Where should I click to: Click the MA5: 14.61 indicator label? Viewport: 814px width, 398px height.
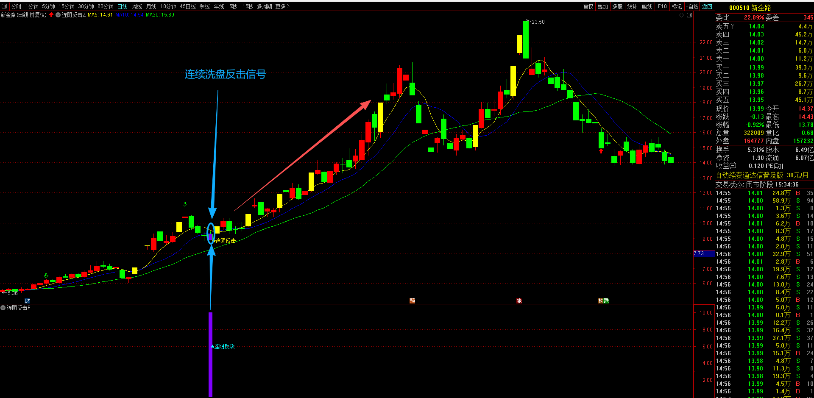point(100,15)
